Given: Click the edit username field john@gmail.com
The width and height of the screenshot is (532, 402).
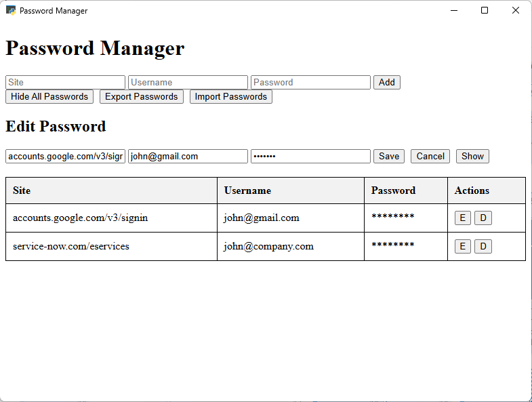Looking at the screenshot, I should click(188, 156).
